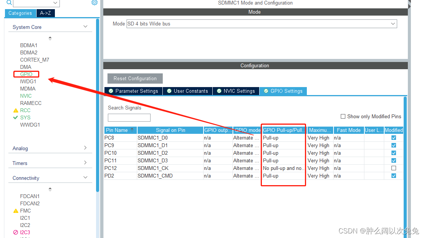Select WWDG1 item
425x238 pixels.
point(30,125)
